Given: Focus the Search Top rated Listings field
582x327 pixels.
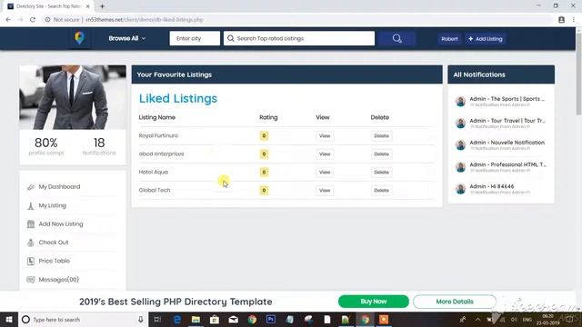Looking at the screenshot, I should (299, 38).
